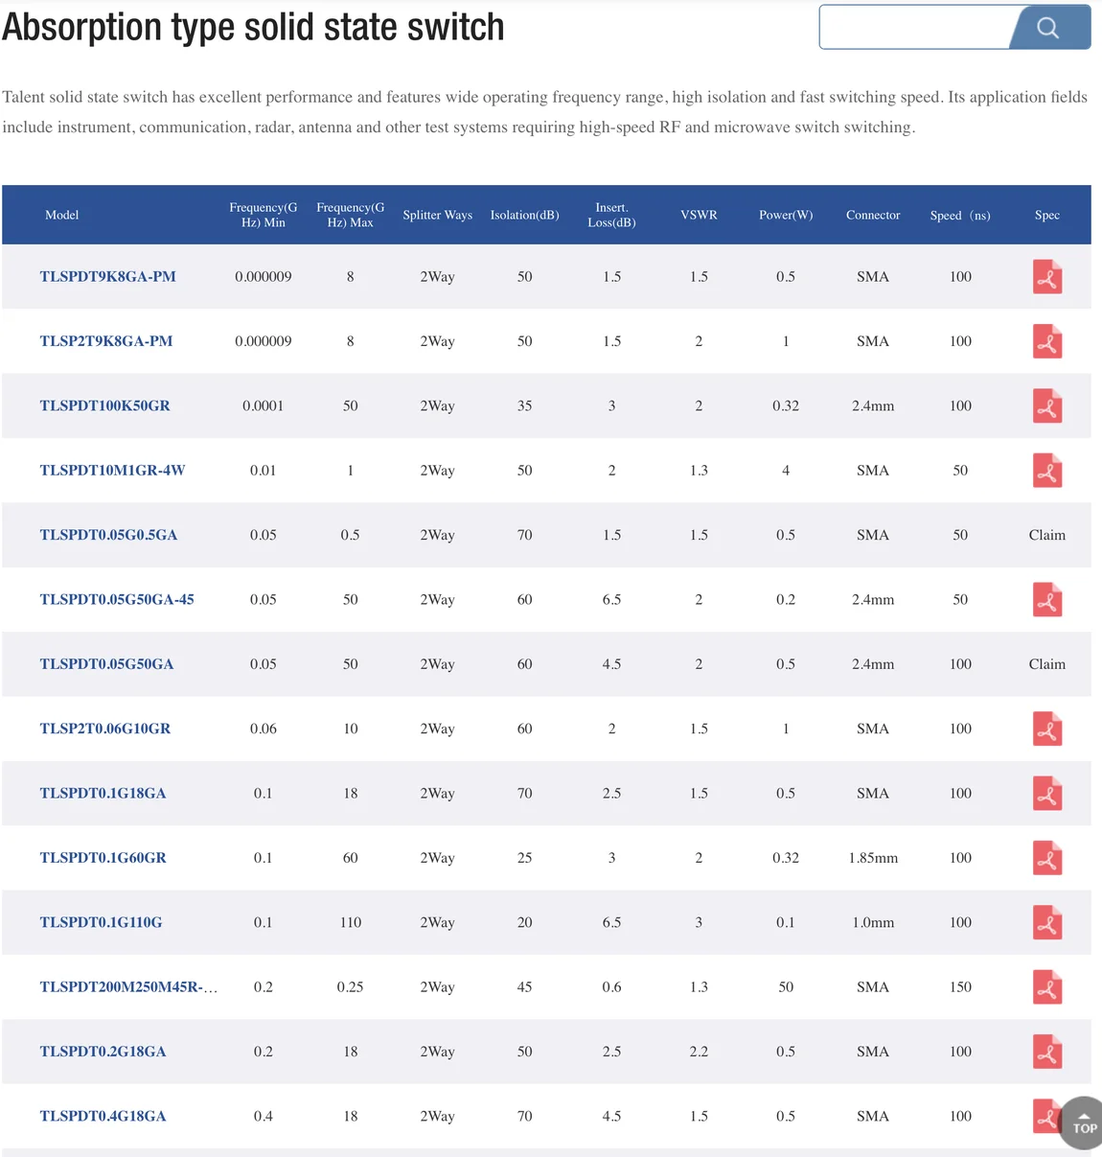Download the TLSP2T0.06G10GR spec PDF
Screen dimensions: 1102x1157
tap(1046, 729)
